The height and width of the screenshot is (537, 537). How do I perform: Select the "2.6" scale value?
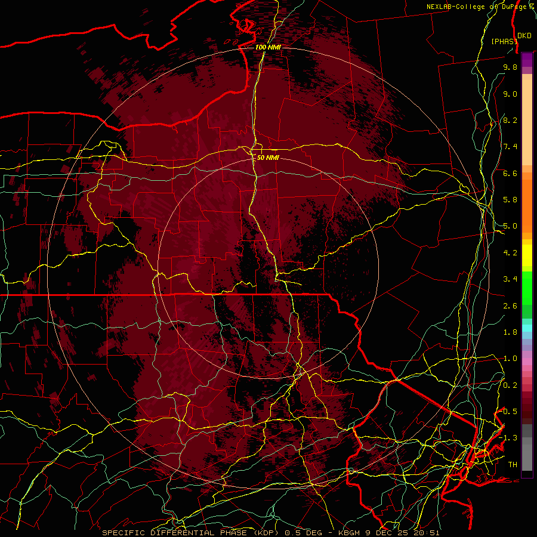point(510,306)
